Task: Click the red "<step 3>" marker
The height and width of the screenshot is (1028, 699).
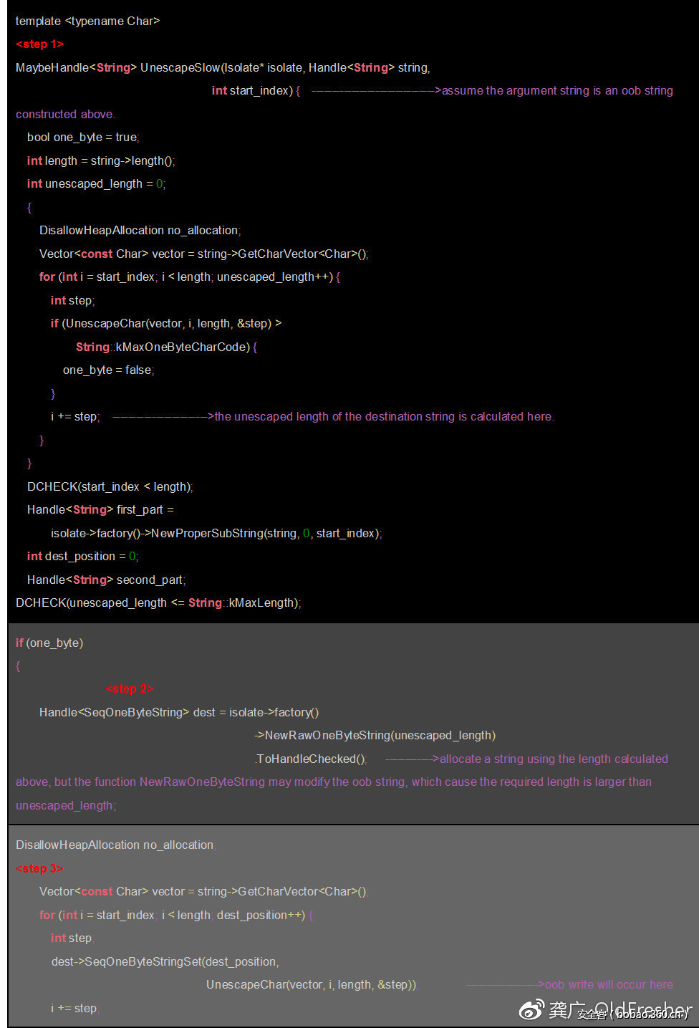Action: 39,868
